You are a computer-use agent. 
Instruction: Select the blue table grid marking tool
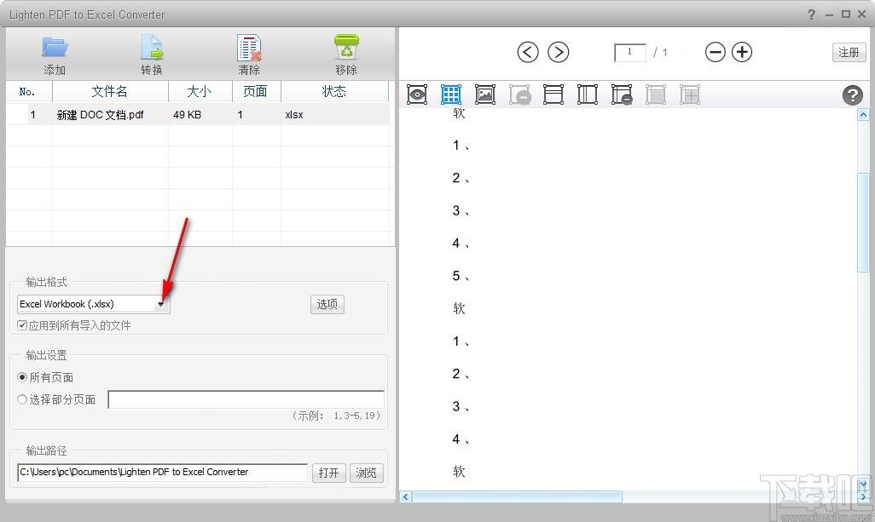click(451, 95)
